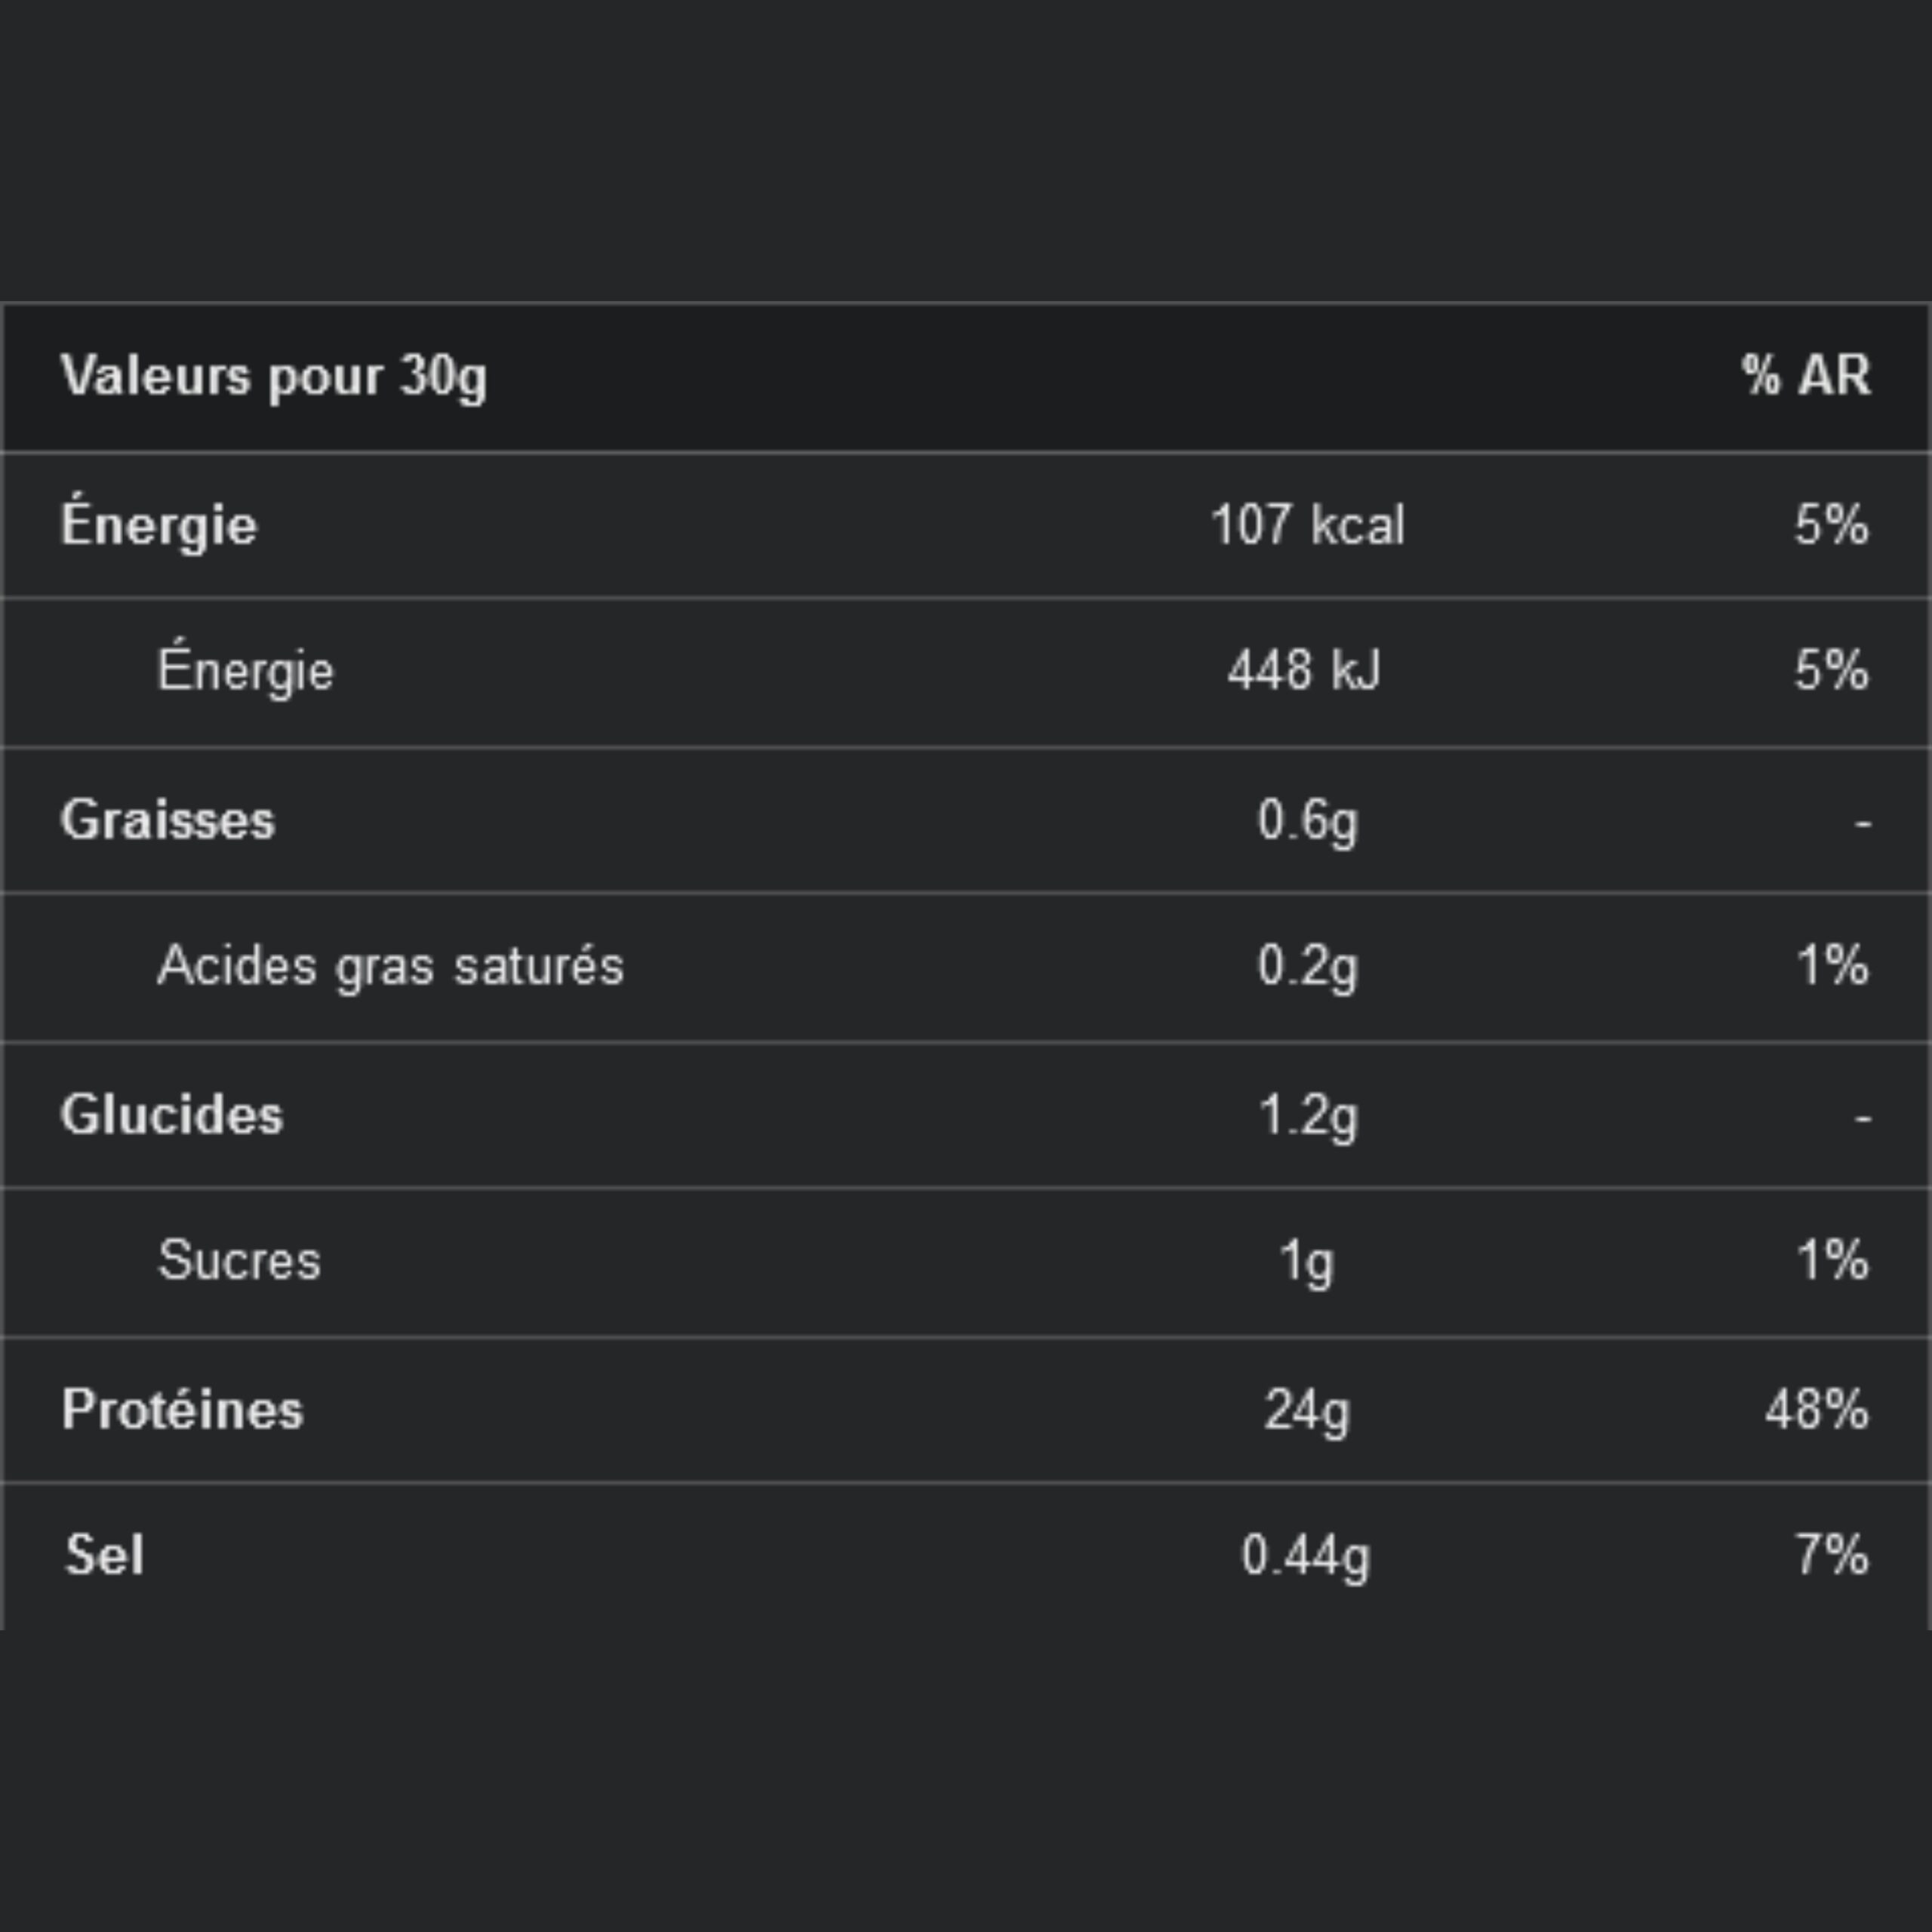Select the 24g protein value

pyautogui.click(x=1306, y=1410)
